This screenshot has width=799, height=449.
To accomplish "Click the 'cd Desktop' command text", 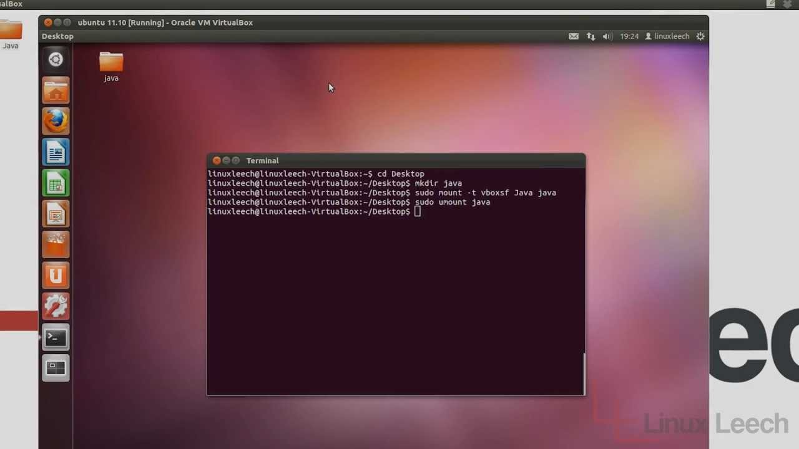I will pos(401,174).
